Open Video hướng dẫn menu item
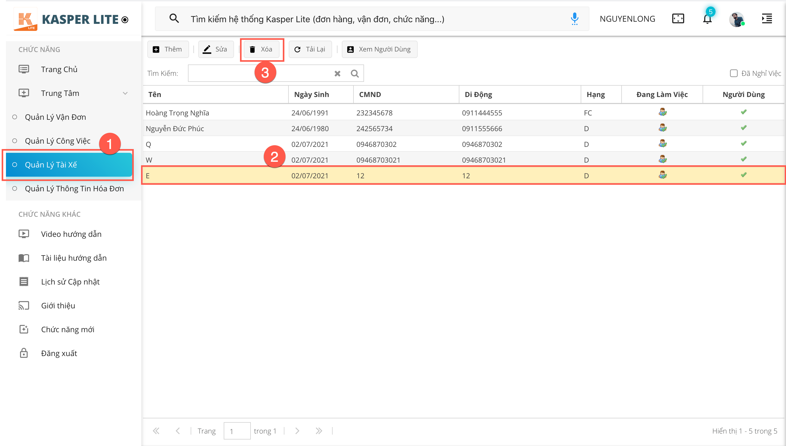The width and height of the screenshot is (786, 446). point(71,234)
